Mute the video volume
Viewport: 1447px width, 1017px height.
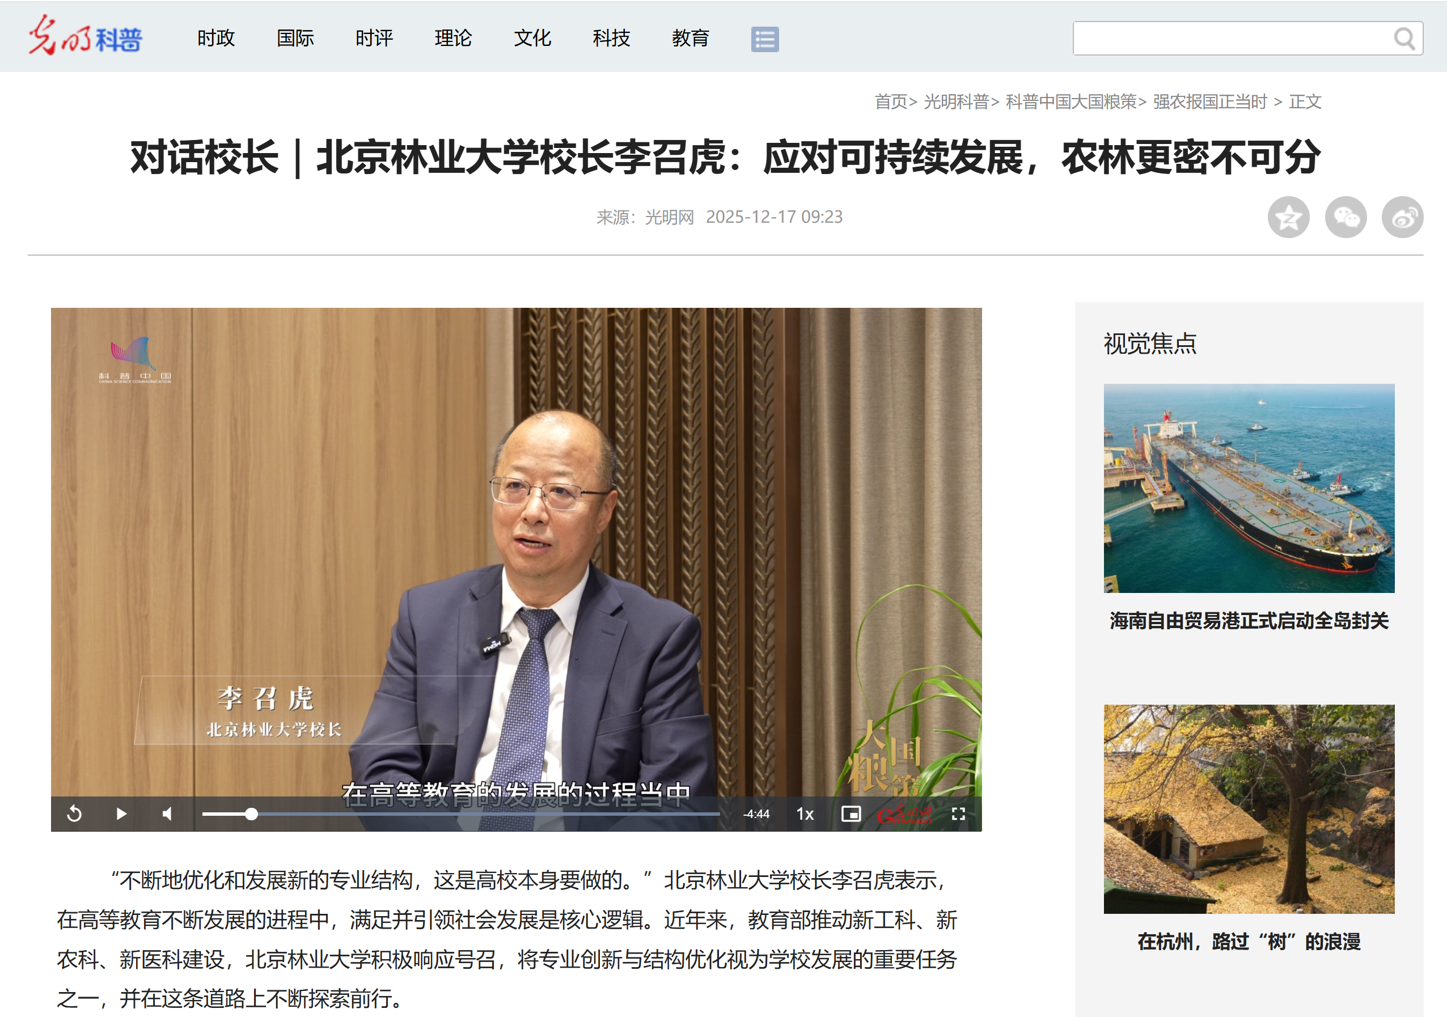[167, 813]
